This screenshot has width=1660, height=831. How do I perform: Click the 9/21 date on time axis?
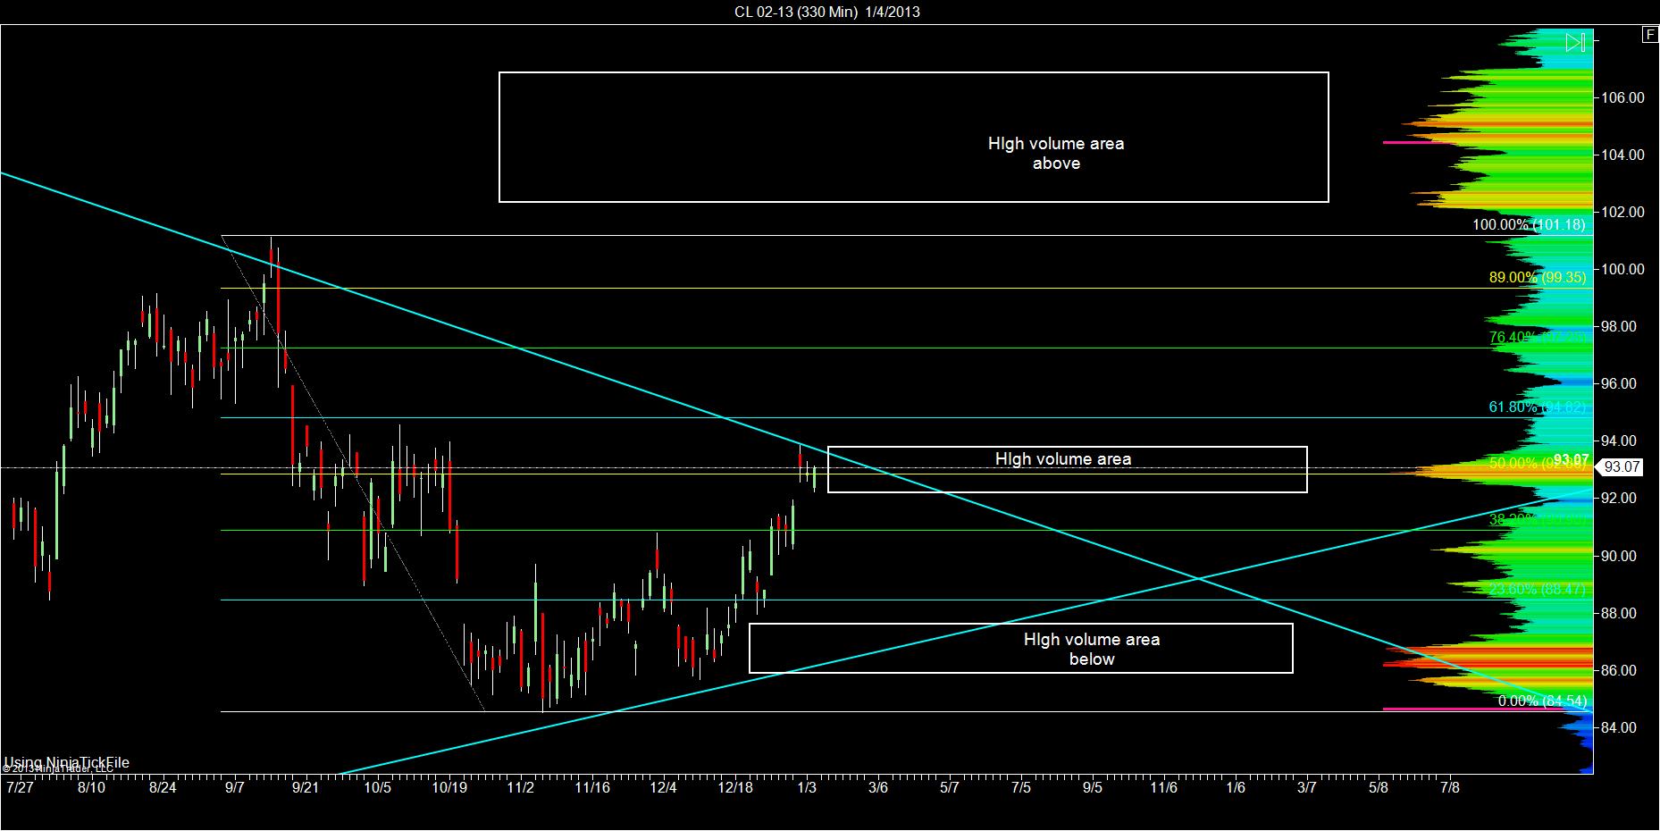pos(306,787)
